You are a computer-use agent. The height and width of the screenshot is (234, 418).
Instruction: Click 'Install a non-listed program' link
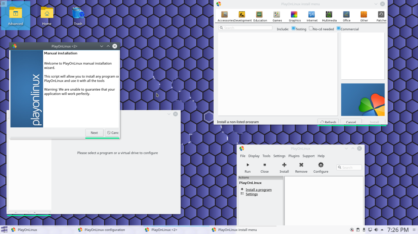[238, 122]
